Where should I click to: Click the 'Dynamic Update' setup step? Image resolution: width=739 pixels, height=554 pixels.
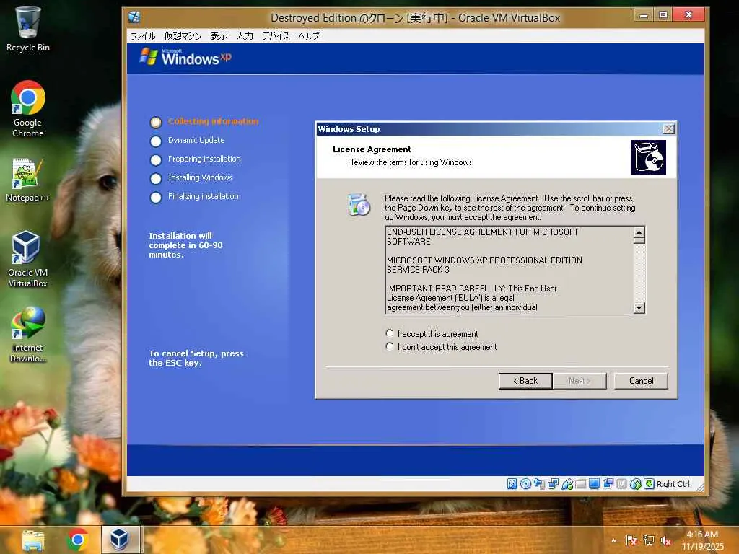[196, 140]
